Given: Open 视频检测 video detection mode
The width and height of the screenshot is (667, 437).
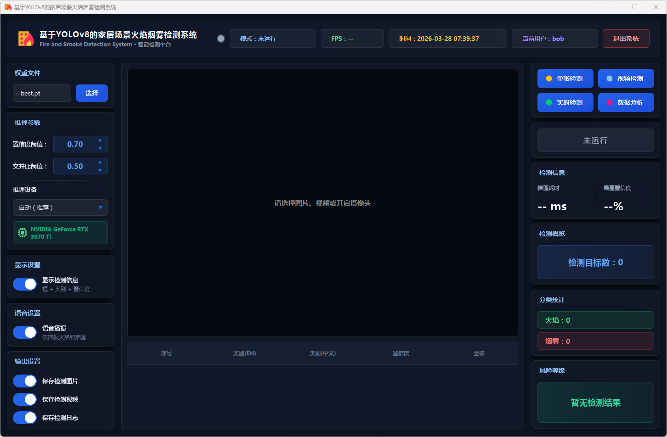Looking at the screenshot, I should [x=626, y=78].
